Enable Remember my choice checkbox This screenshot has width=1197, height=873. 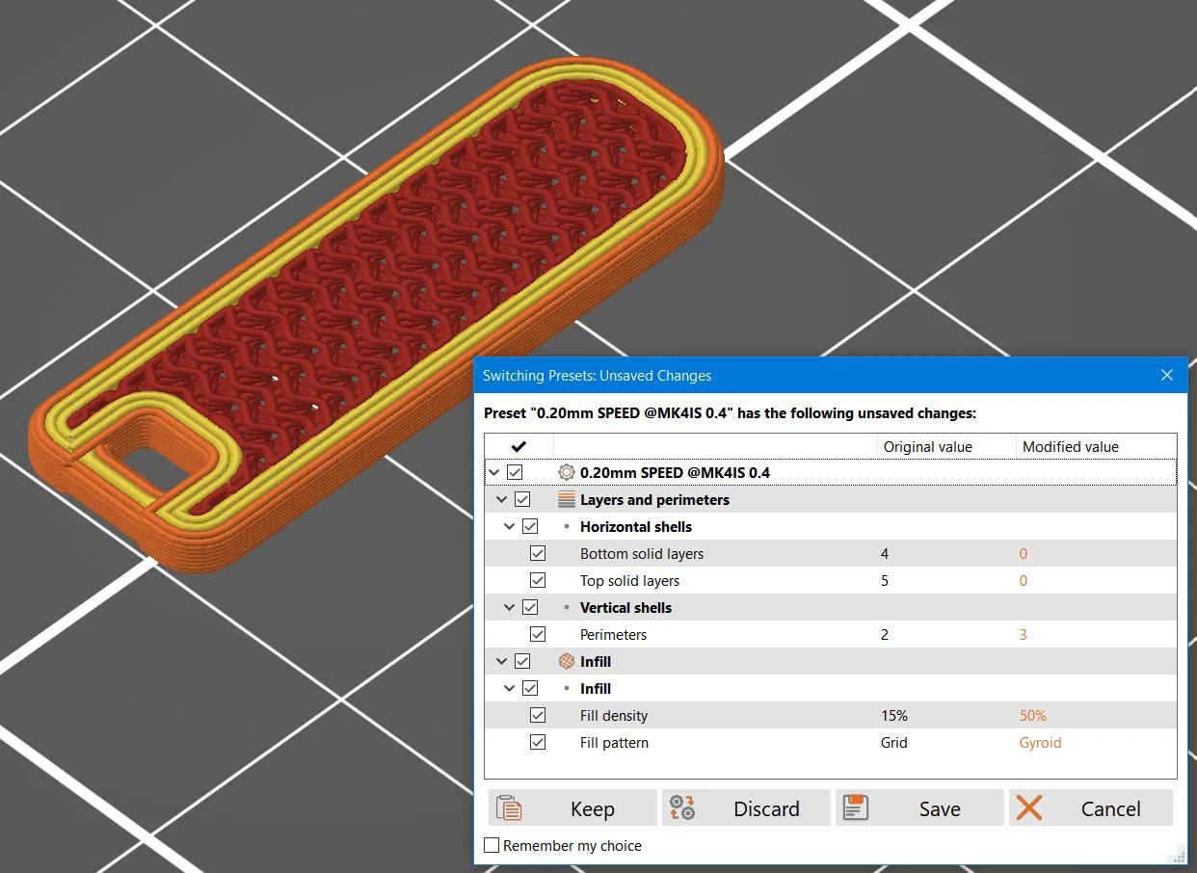pos(492,846)
